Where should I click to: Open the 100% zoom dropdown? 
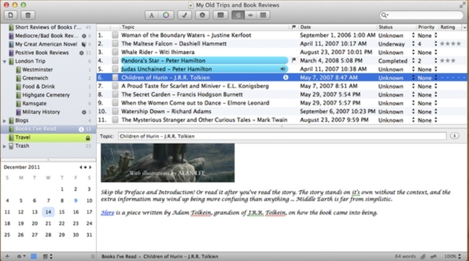(453, 257)
